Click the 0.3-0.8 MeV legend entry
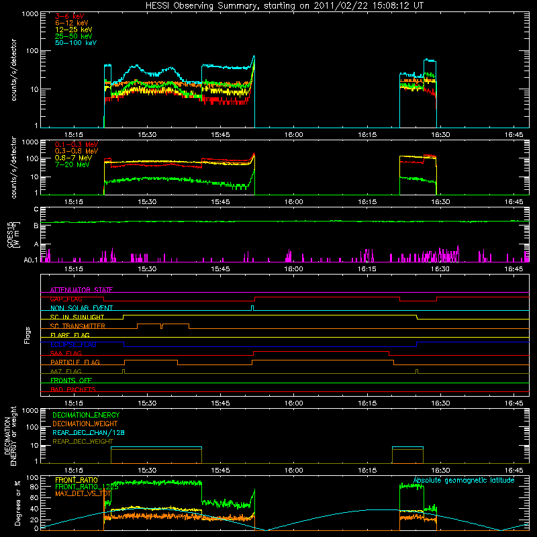 77,151
